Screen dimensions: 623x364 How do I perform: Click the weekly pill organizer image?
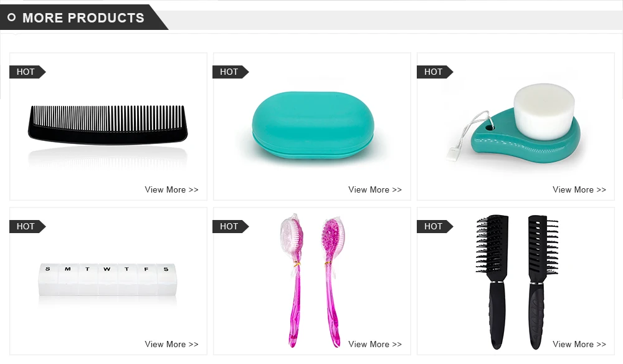click(108, 280)
